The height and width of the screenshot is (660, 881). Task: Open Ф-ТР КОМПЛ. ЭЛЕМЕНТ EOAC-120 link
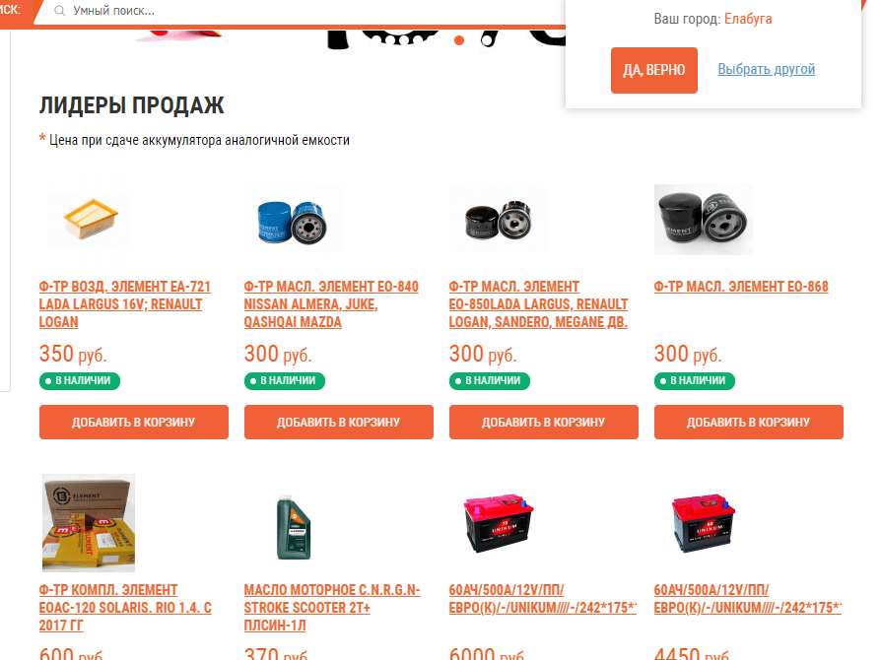coord(125,607)
